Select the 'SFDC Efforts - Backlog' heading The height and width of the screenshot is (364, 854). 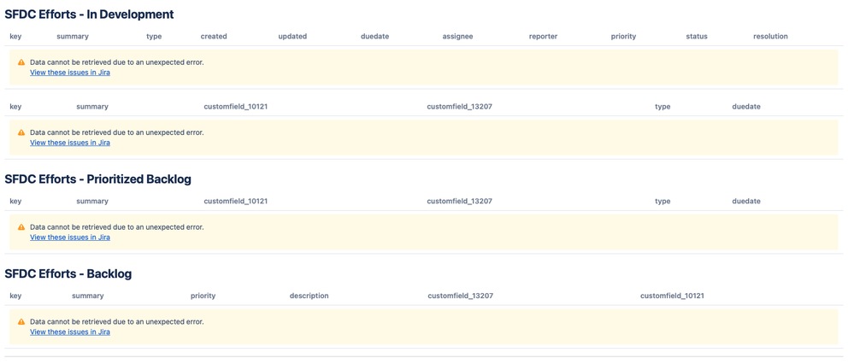[68, 274]
